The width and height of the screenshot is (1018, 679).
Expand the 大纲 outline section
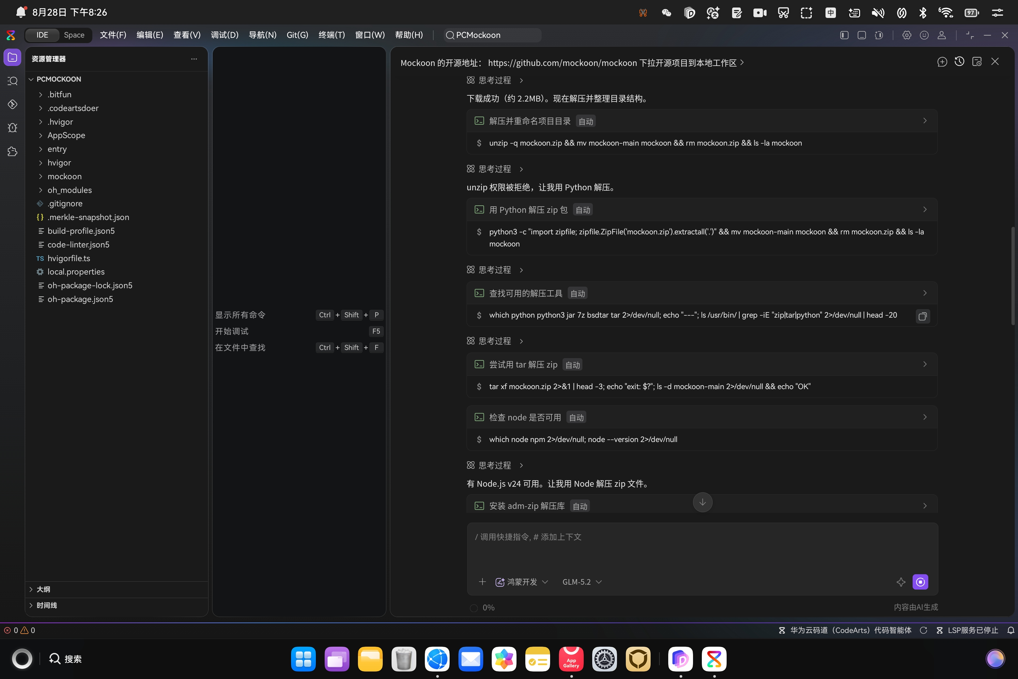[117, 589]
